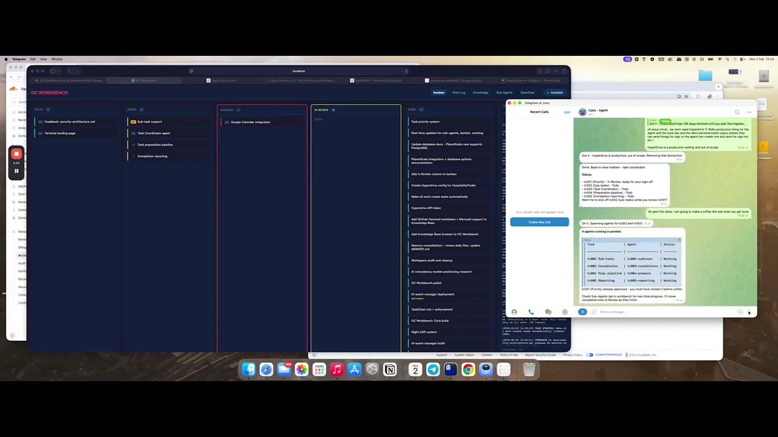Open Finder from the Dock
The height and width of the screenshot is (437, 778).
[x=249, y=370]
